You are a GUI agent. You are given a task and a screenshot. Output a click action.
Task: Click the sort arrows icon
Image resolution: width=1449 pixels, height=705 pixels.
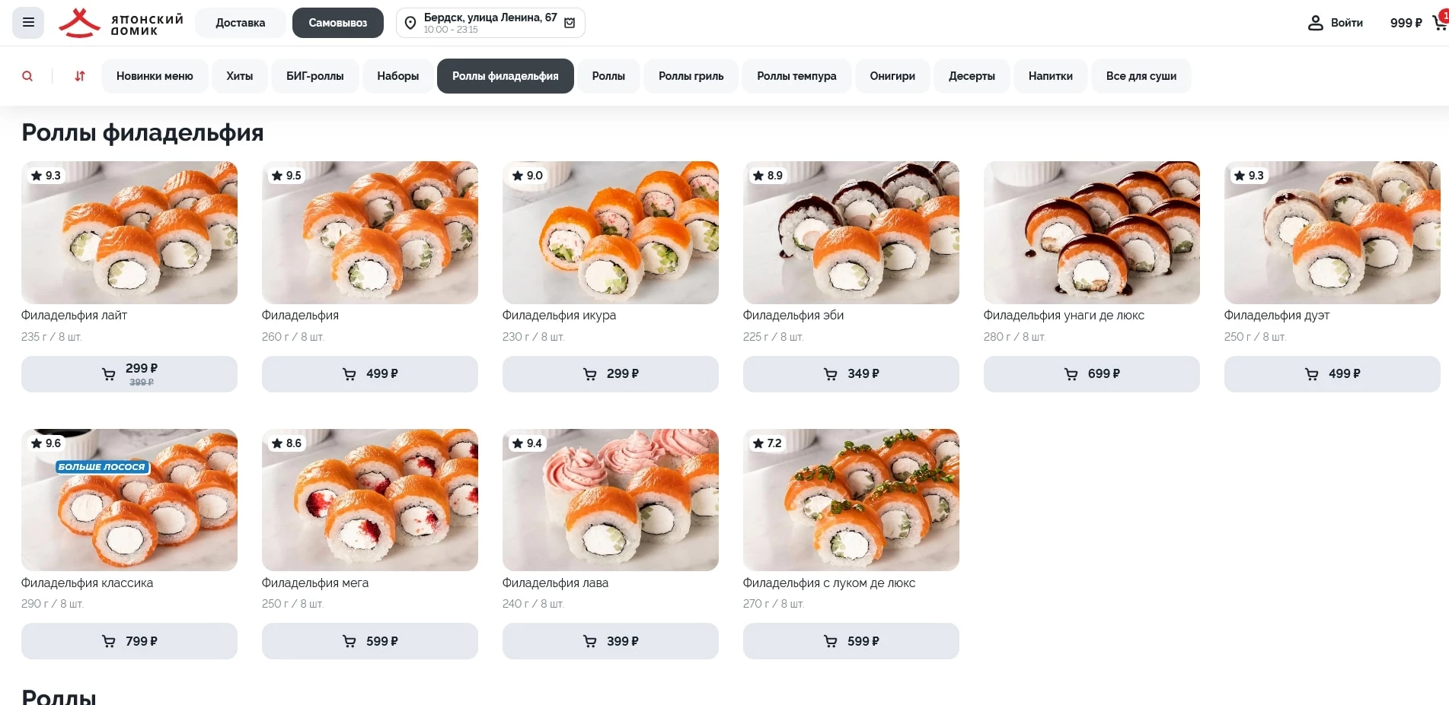[x=80, y=76]
